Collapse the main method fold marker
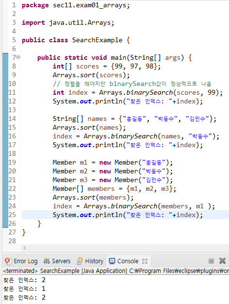 click(x=18, y=57)
